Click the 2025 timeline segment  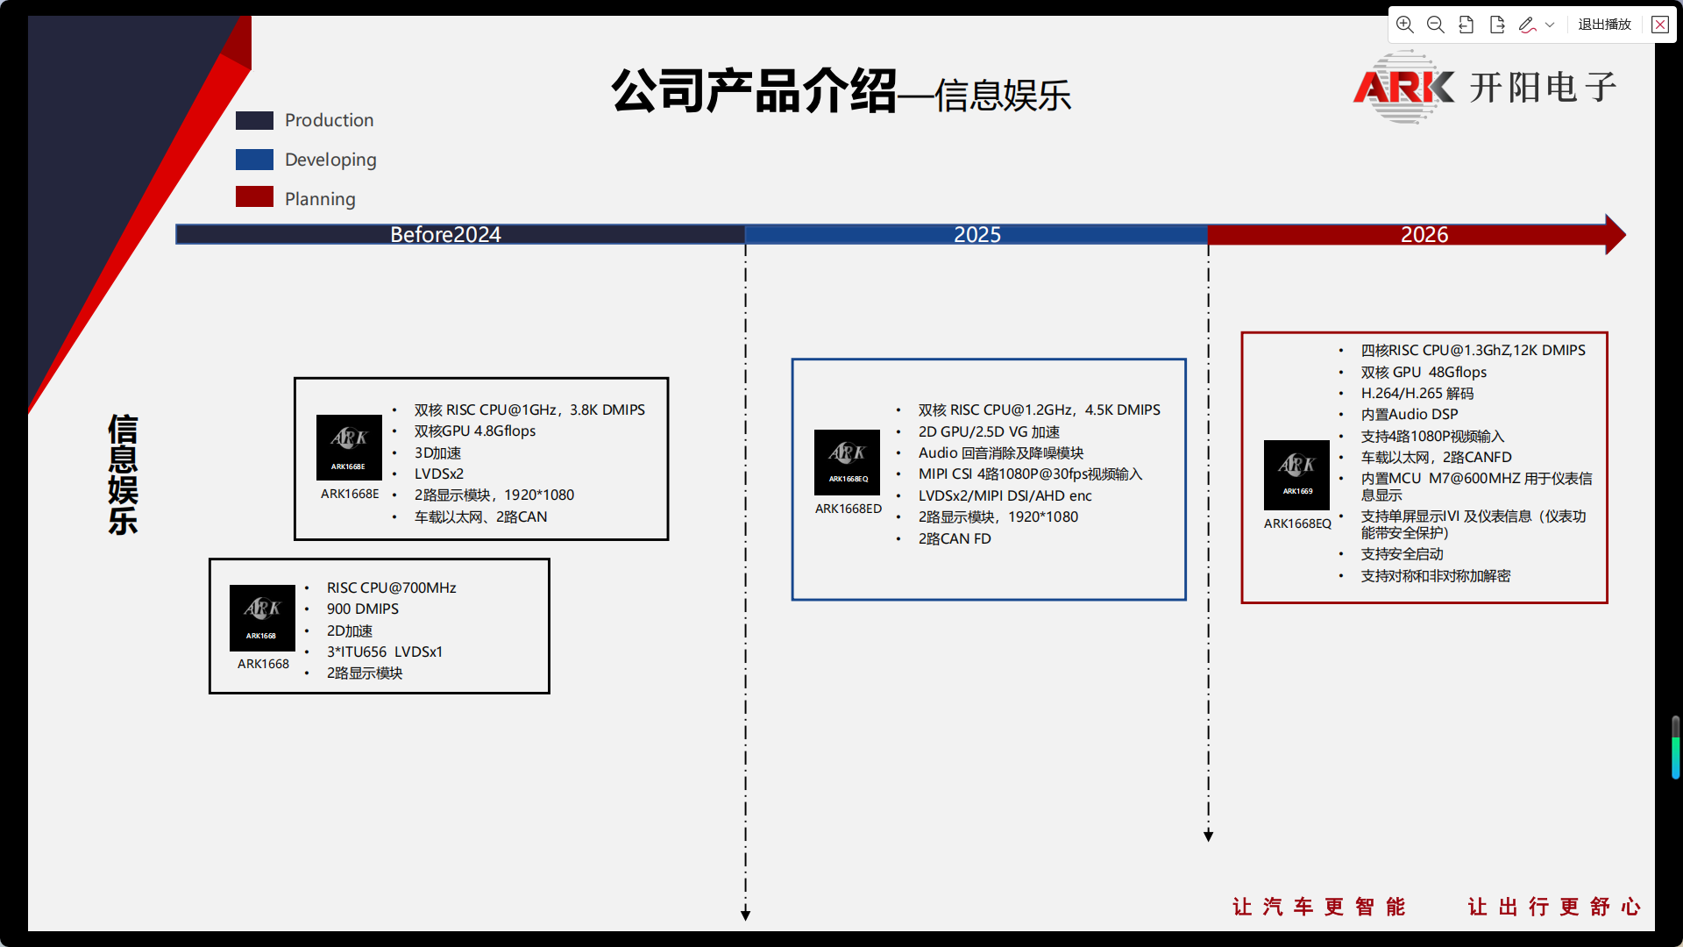(976, 234)
